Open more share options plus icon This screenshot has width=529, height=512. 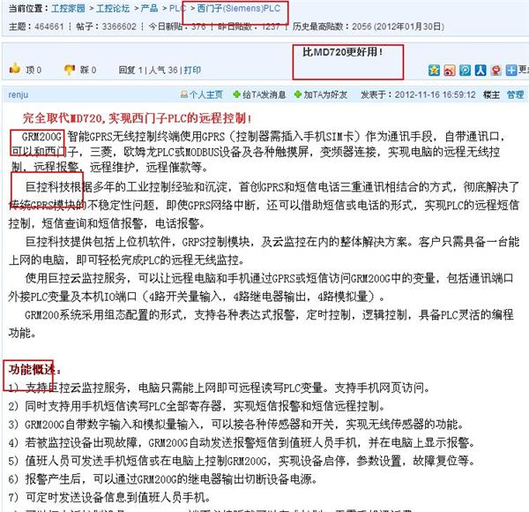pos(511,71)
